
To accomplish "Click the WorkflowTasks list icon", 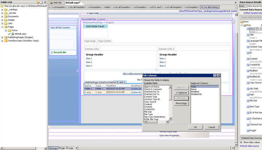I will (x=6, y=41).
